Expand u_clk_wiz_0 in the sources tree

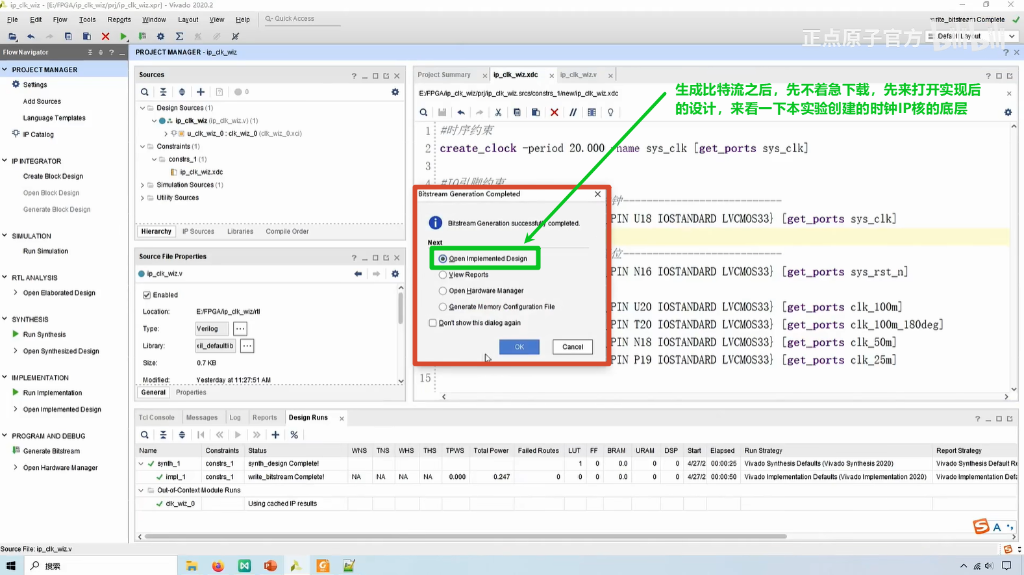point(166,134)
